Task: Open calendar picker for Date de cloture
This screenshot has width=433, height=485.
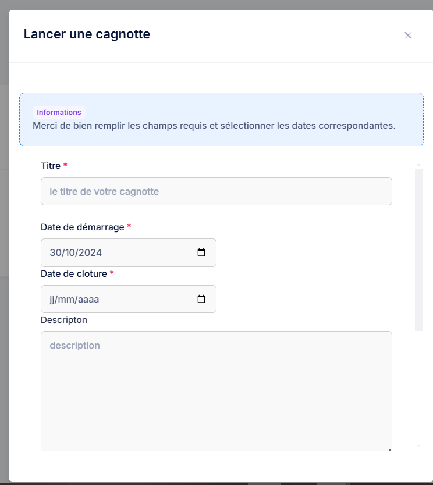Action: 201,299
